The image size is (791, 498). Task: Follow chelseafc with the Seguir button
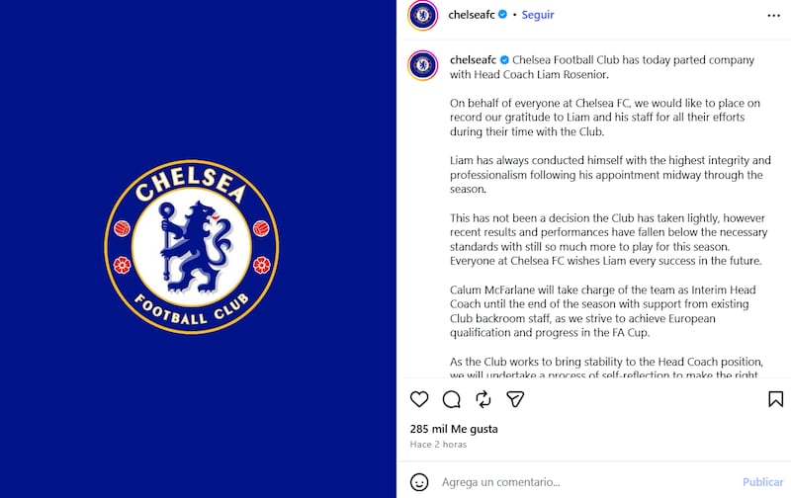coord(538,15)
